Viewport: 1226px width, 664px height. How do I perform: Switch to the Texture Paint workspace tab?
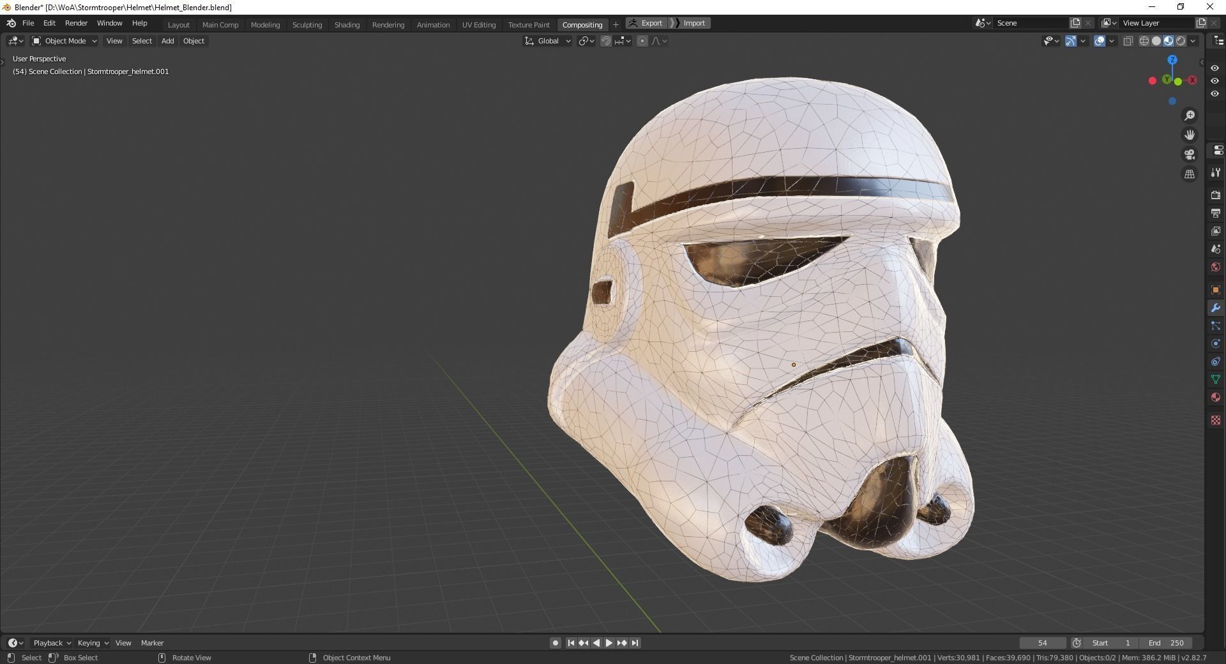[x=529, y=25]
